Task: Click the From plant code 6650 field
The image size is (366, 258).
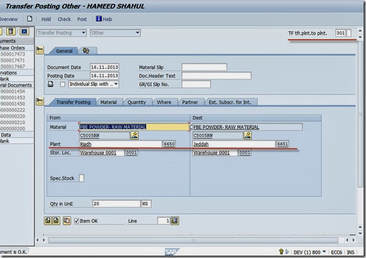Action: pos(169,144)
